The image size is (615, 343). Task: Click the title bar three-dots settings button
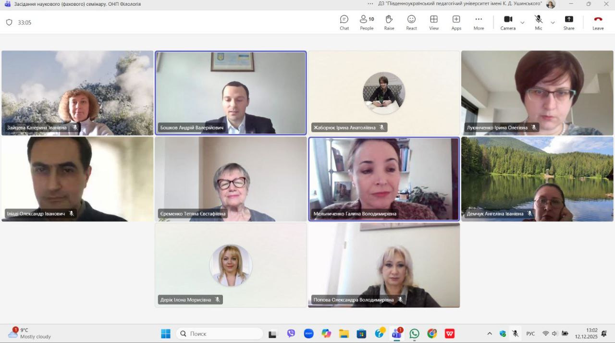point(370,4)
